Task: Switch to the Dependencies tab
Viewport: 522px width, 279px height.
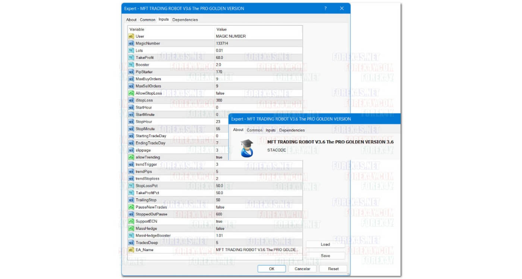Action: (185, 20)
